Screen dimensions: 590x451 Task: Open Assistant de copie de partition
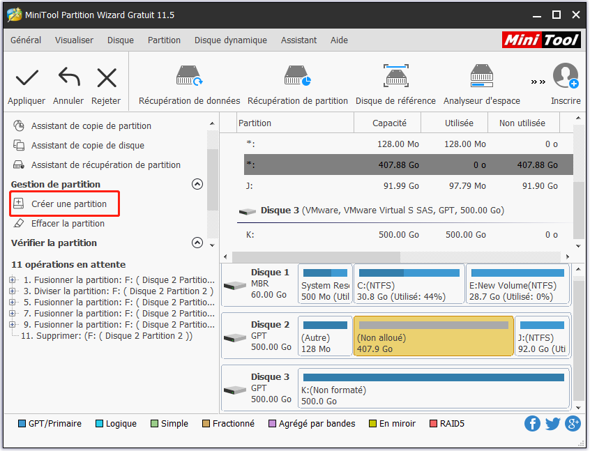[x=91, y=125]
